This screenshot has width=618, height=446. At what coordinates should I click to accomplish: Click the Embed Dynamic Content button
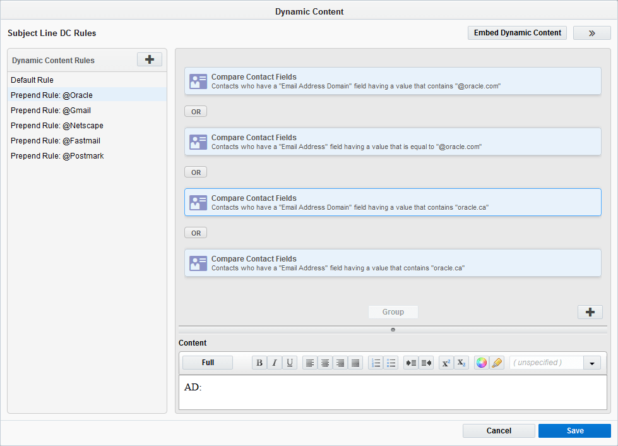pyautogui.click(x=517, y=32)
